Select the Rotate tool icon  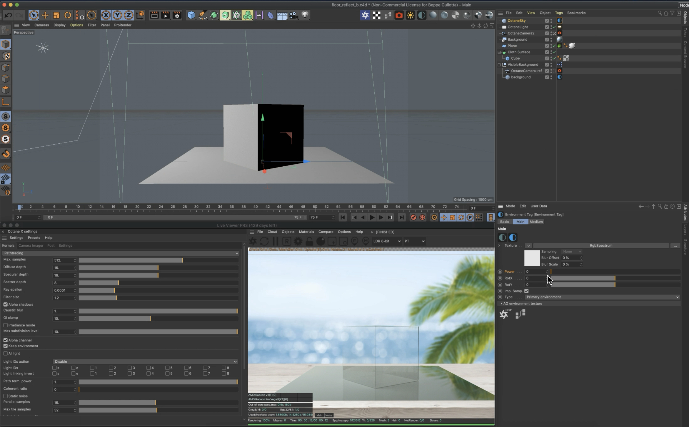pos(68,15)
